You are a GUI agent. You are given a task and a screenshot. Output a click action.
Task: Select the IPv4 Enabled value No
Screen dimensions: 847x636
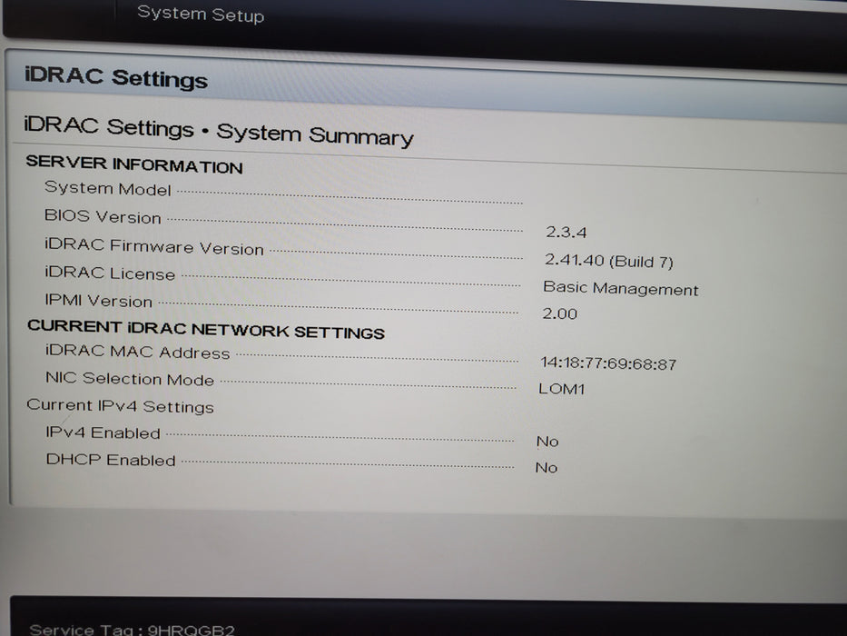point(547,442)
